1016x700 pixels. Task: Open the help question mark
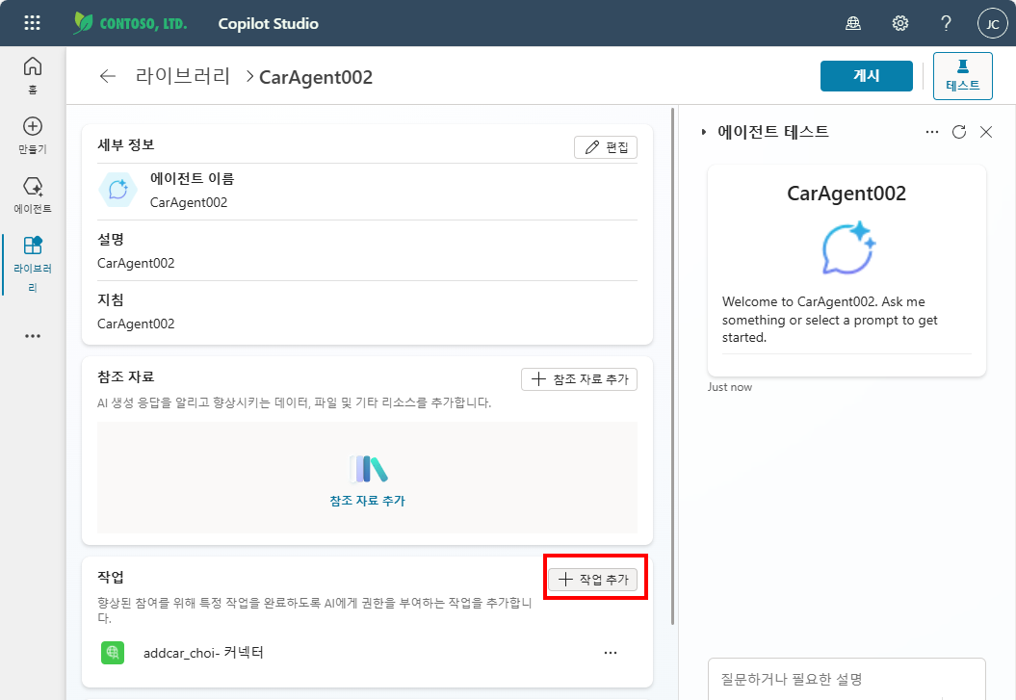tap(946, 24)
